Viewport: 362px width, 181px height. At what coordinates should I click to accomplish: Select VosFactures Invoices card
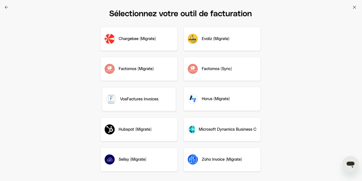click(x=139, y=99)
